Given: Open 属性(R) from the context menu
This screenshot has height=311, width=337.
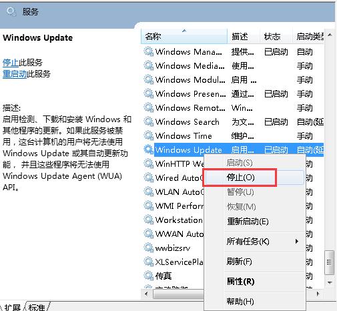Looking at the screenshot, I should (x=254, y=282).
